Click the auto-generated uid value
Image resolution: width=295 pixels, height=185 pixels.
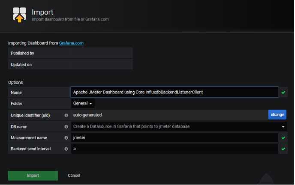point(87,115)
